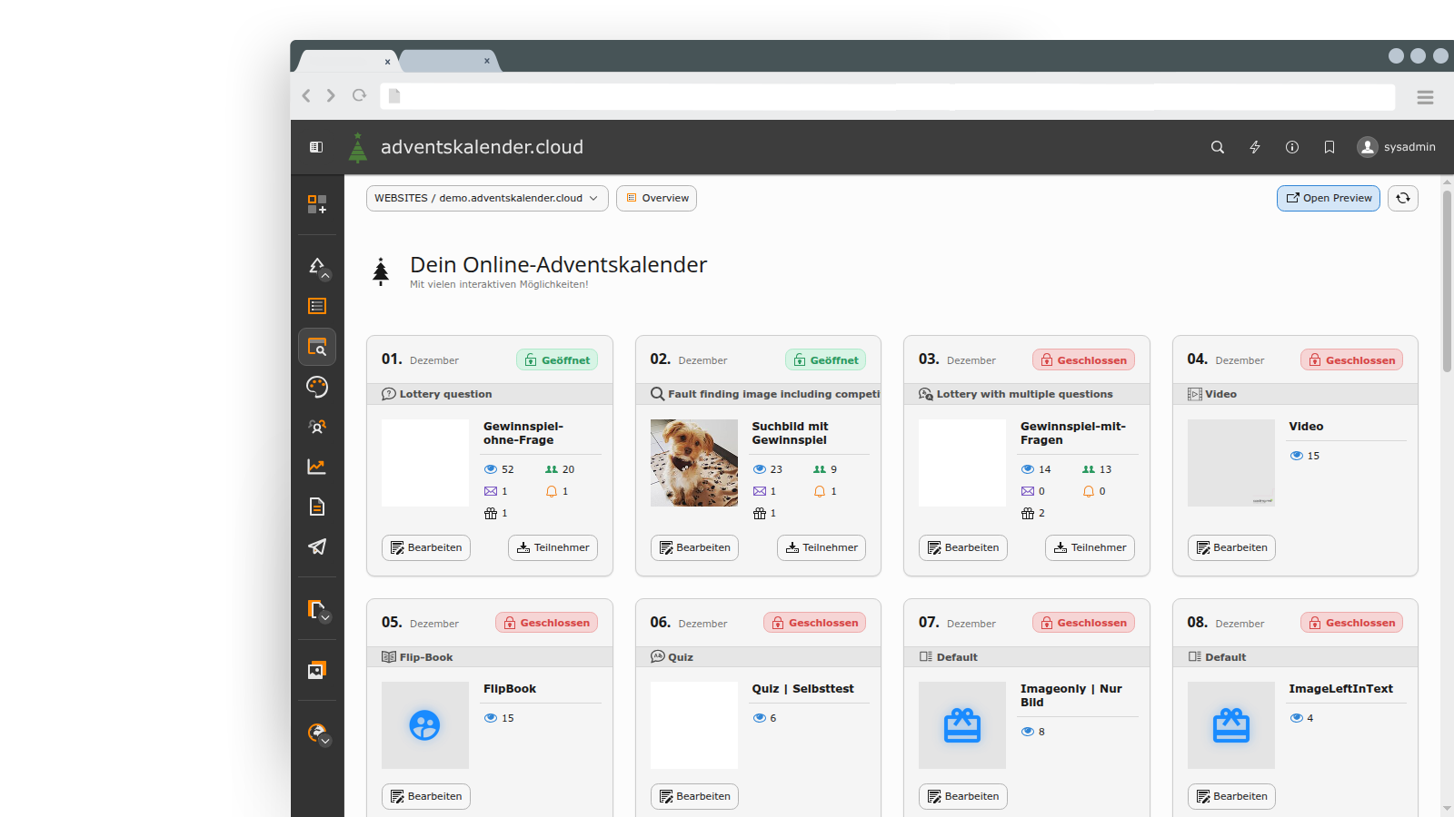Image resolution: width=1454 pixels, height=817 pixels.
Task: Click Bearbeiten on the 01. Dezember card
Action: (x=426, y=547)
